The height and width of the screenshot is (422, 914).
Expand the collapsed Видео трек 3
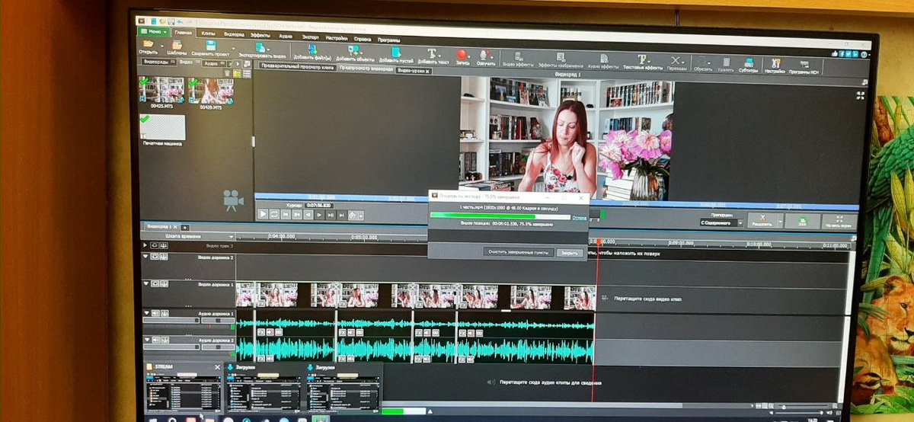tap(146, 245)
